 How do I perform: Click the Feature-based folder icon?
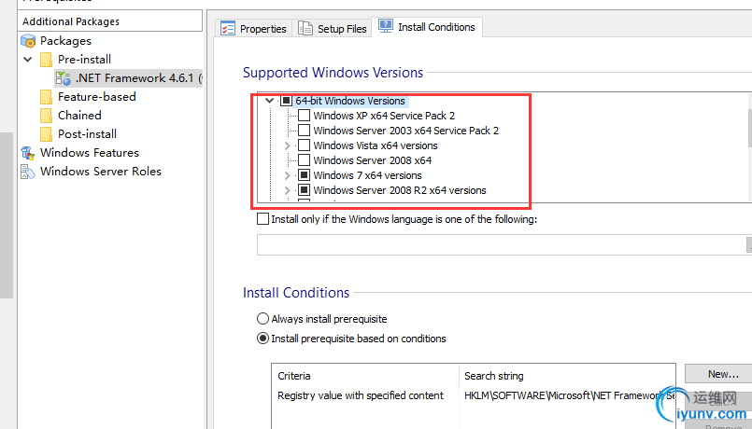(46, 97)
